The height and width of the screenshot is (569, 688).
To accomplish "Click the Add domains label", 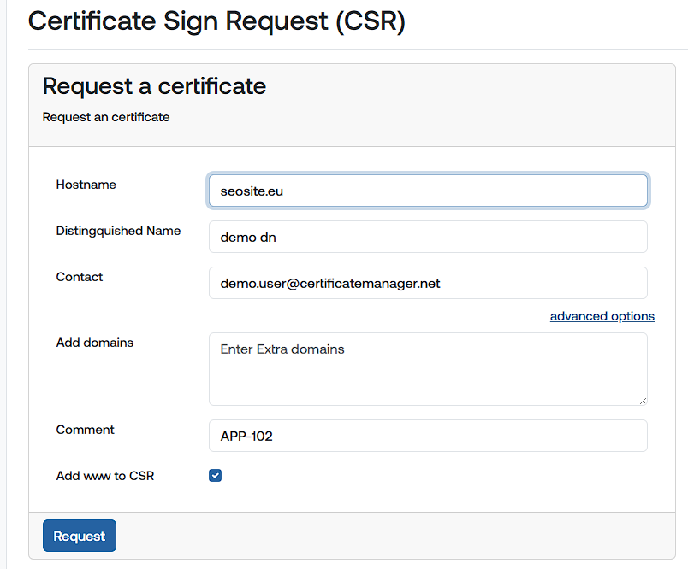I will point(95,343).
